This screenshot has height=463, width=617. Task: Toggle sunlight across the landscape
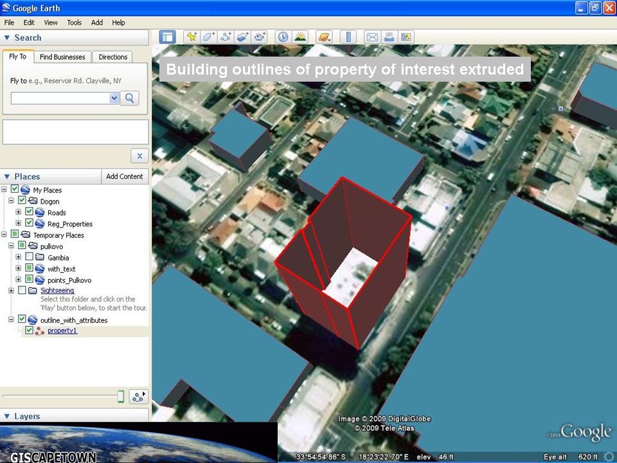(300, 37)
